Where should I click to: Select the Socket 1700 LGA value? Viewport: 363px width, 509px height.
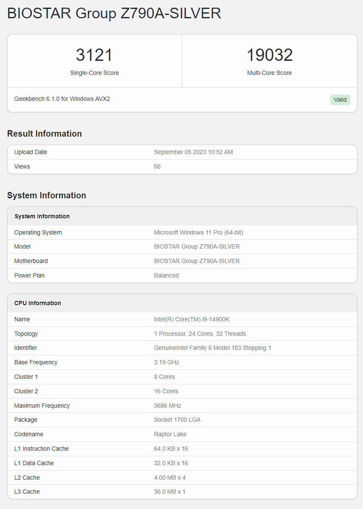(x=177, y=420)
